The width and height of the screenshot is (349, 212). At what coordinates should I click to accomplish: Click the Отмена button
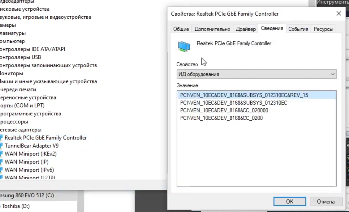coord(326,202)
